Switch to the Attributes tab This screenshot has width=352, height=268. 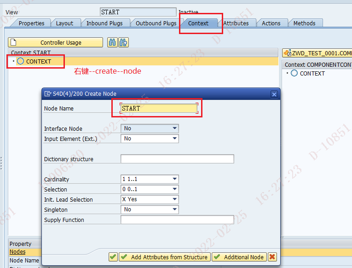point(236,23)
